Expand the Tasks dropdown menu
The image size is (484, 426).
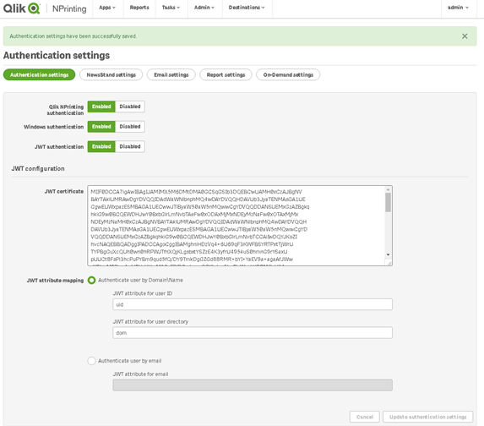[171, 8]
